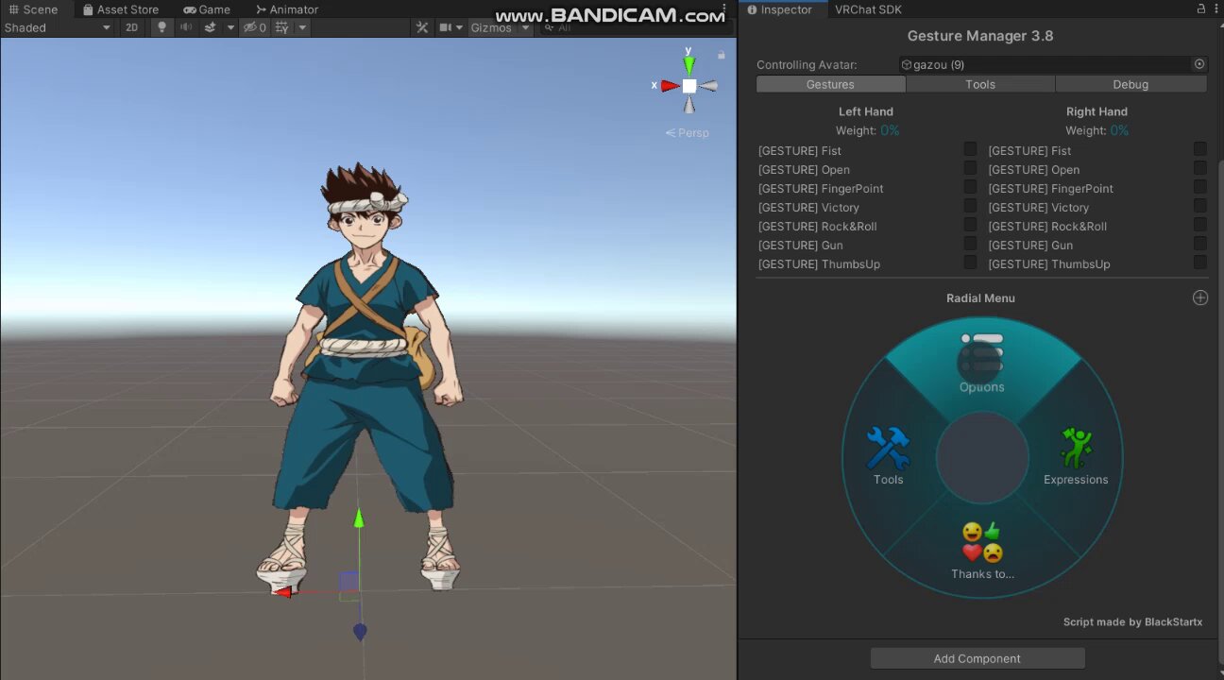The width and height of the screenshot is (1224, 680).
Task: Toggle 2D view mode in Scene toolbar
Action: tap(131, 27)
